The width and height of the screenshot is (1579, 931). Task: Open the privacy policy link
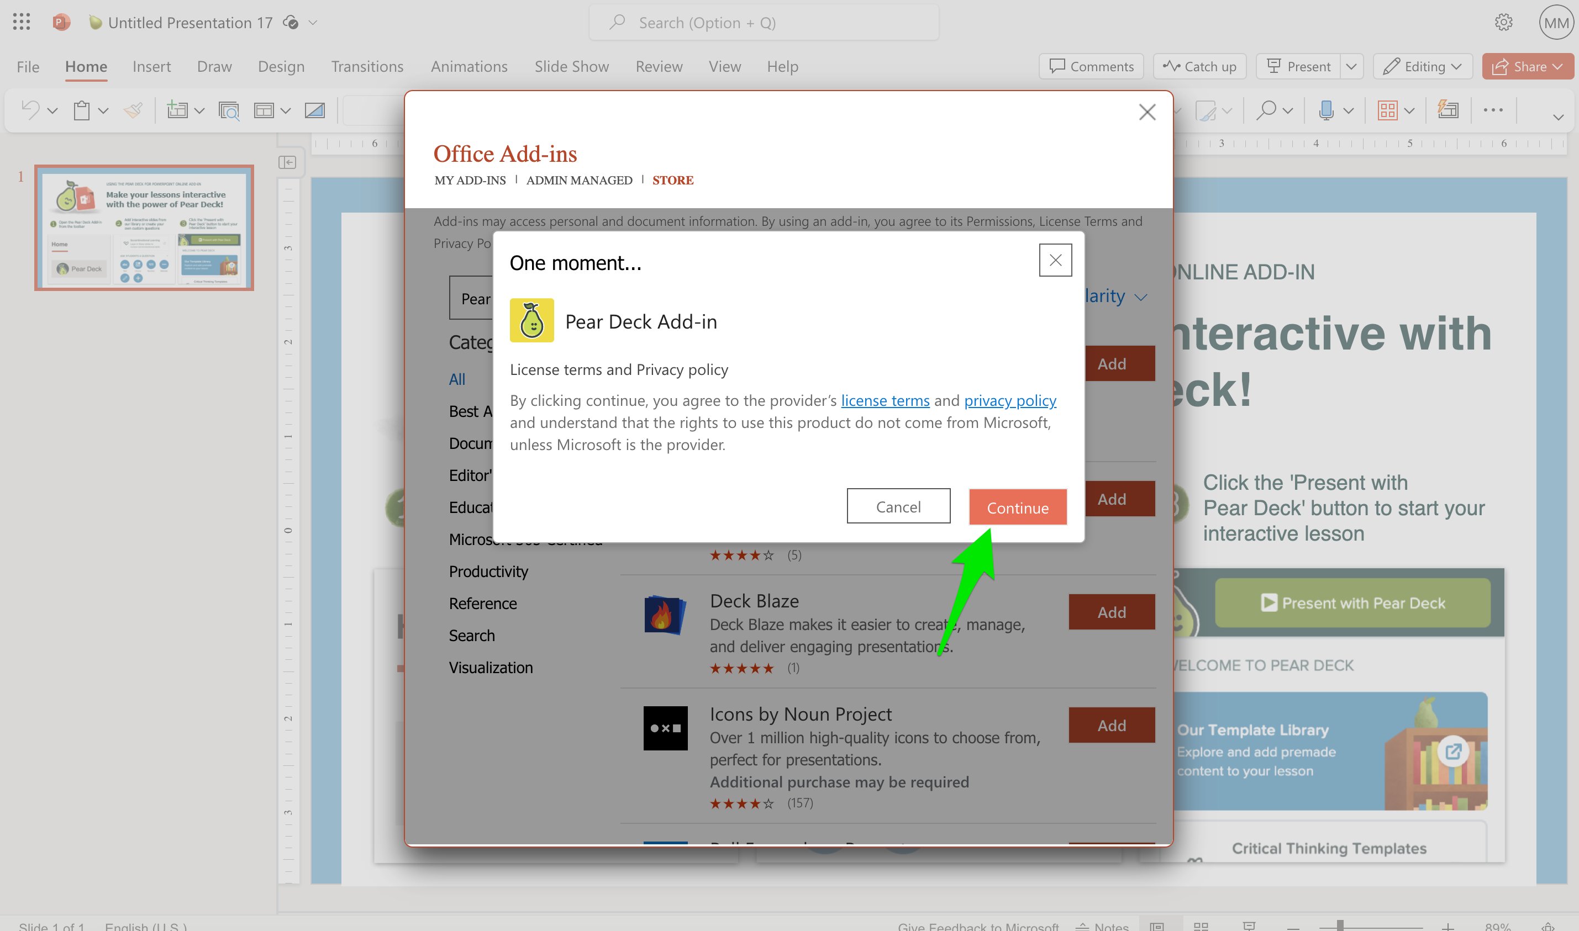click(1010, 400)
